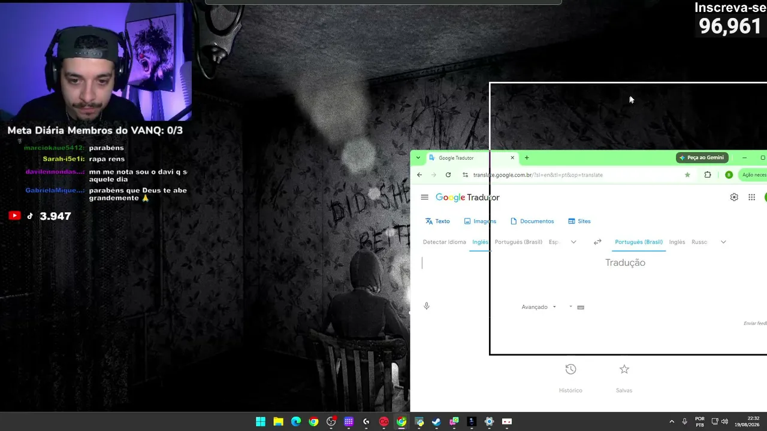Image resolution: width=767 pixels, height=431 pixels.
Task: Select Inglês as target language
Action: coord(677,242)
